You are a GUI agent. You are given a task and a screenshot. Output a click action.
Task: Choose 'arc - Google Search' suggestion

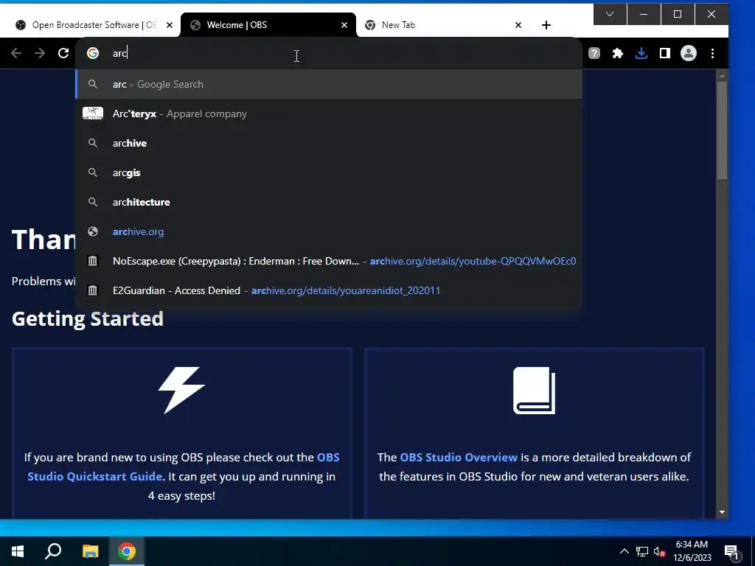pyautogui.click(x=329, y=84)
